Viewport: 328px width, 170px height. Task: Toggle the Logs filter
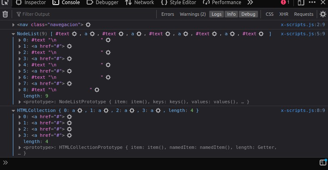click(x=216, y=14)
